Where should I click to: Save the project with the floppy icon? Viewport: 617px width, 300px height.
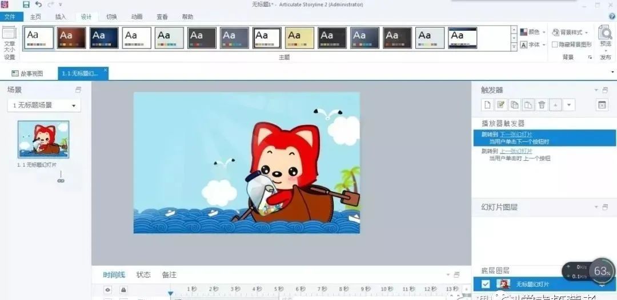26,5
